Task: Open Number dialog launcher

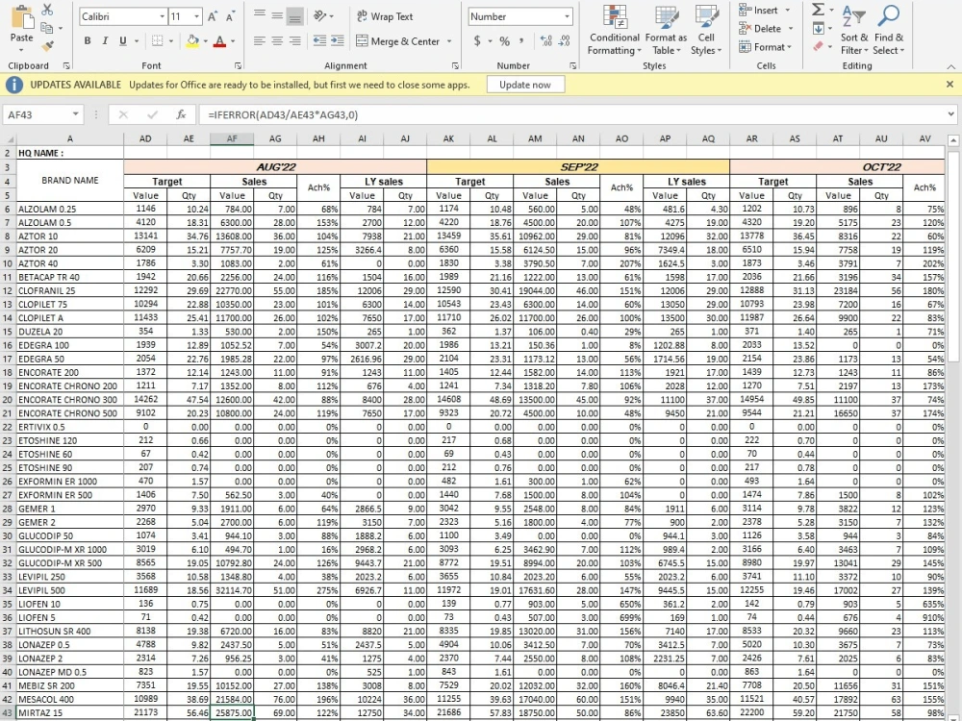Action: point(572,65)
